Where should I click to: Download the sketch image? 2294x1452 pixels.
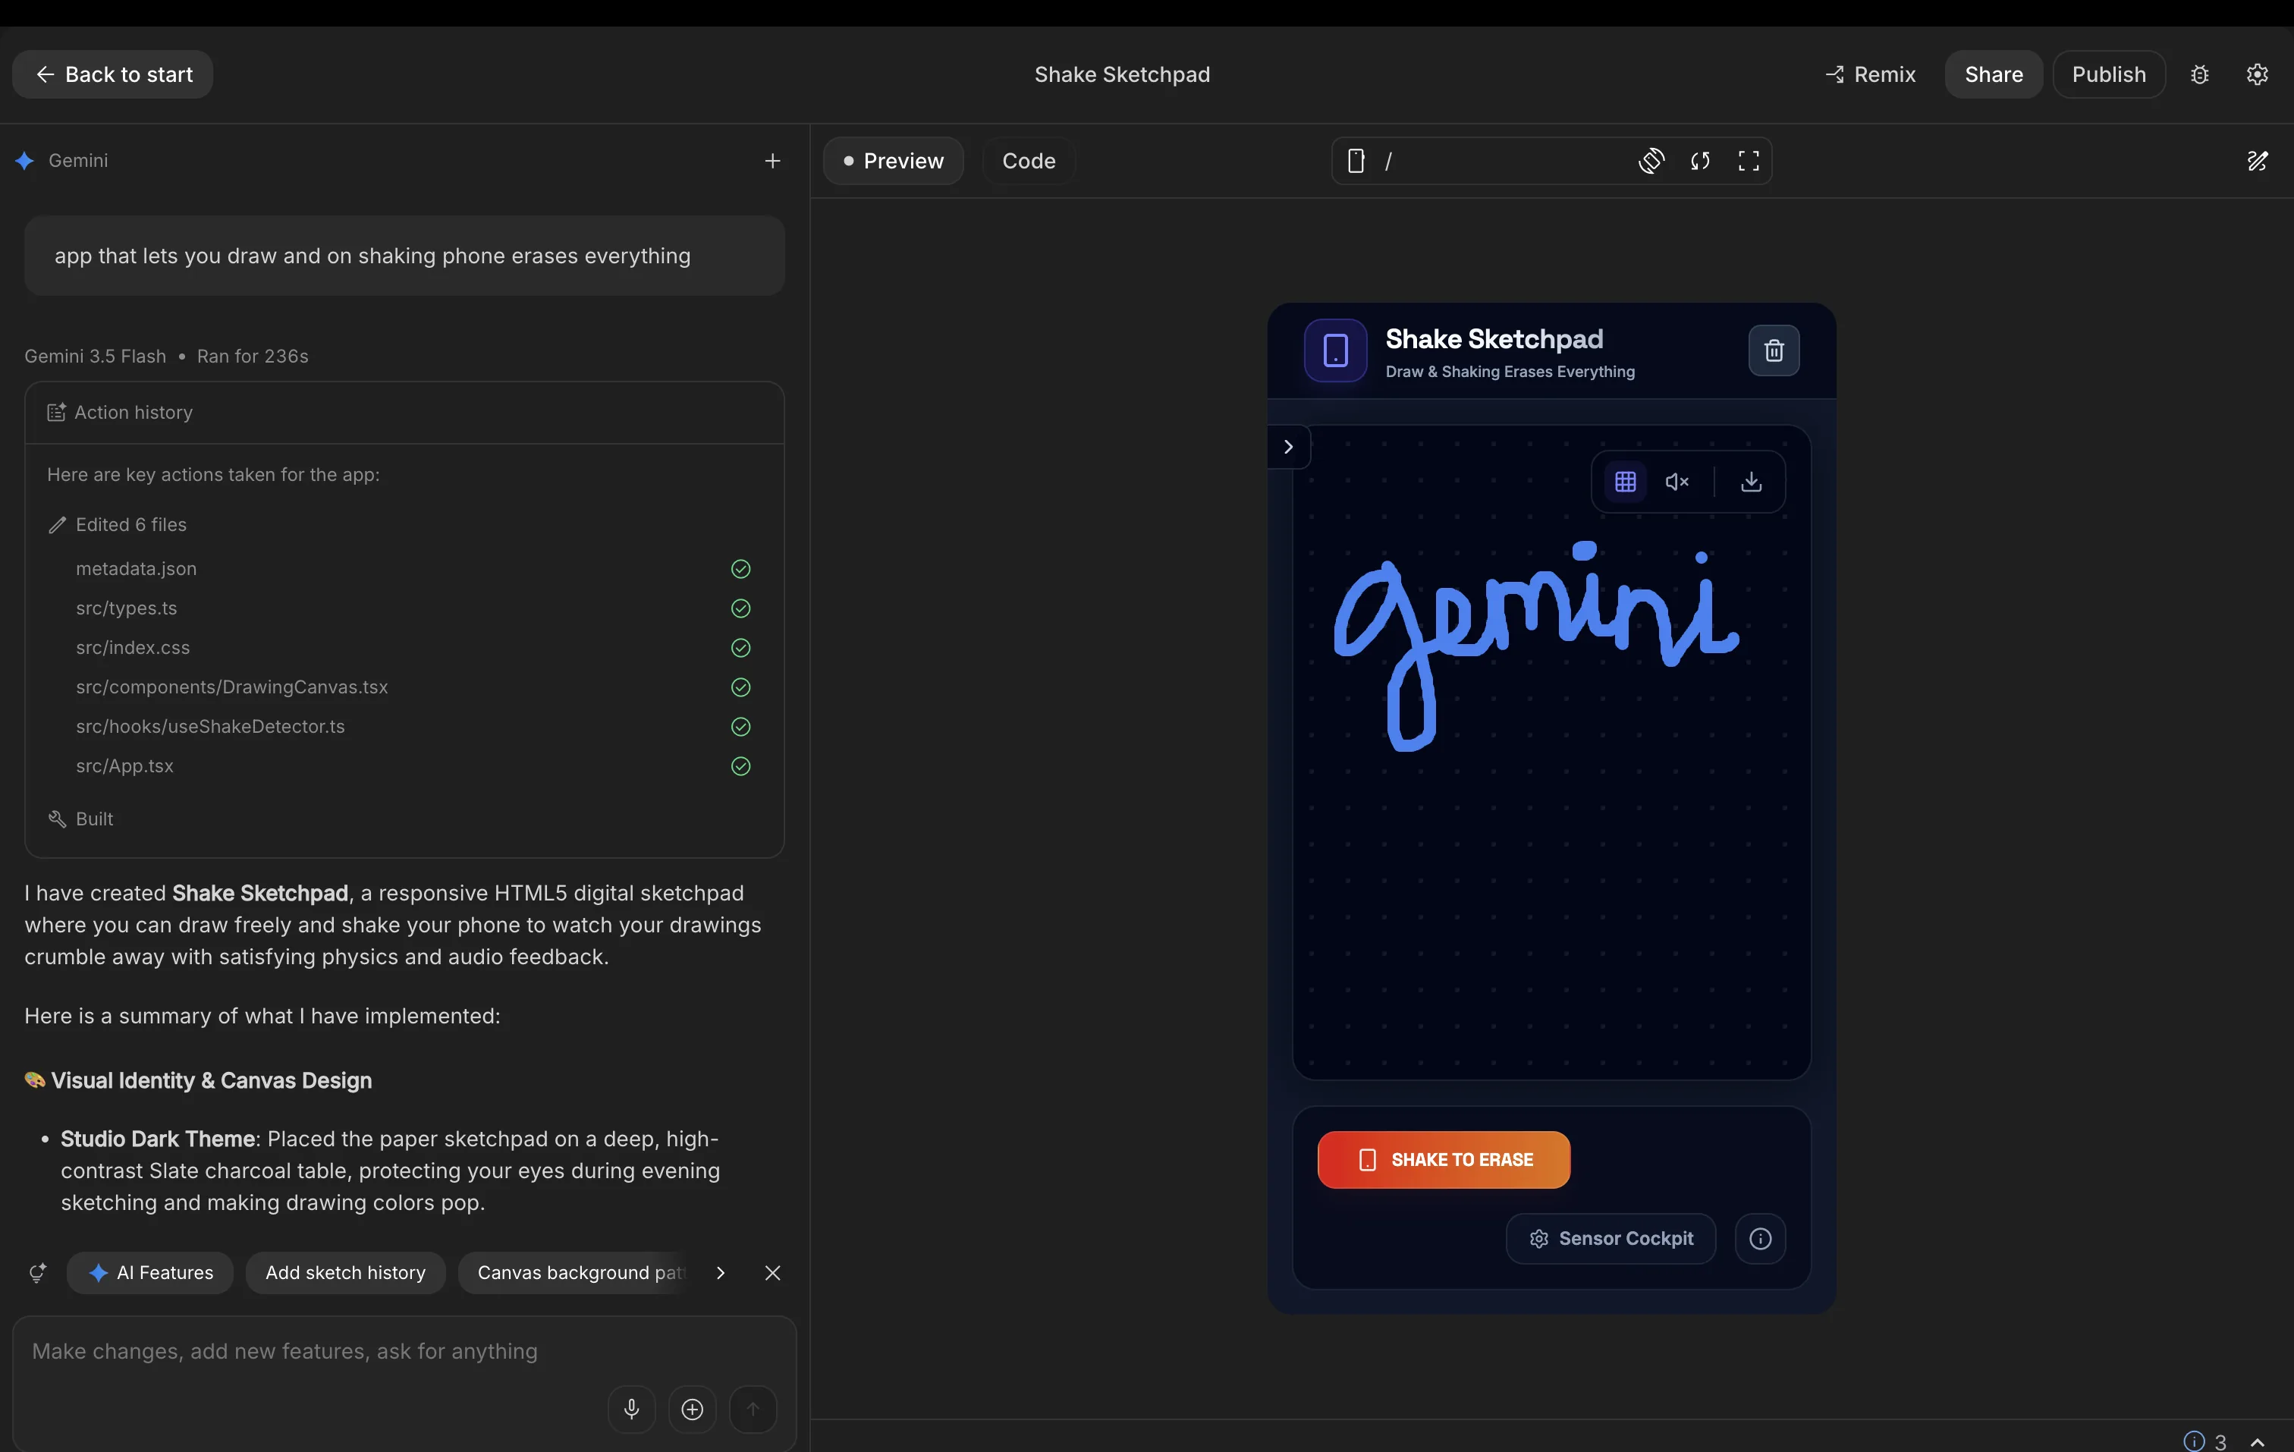coord(1750,482)
